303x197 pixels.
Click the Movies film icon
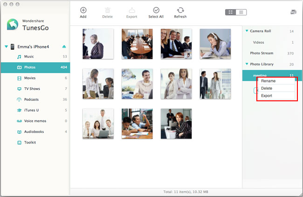[19, 78]
